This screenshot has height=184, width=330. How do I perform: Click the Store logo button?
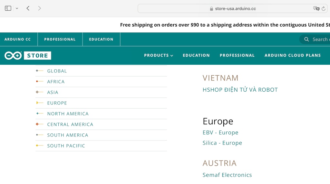pyautogui.click(x=37, y=55)
